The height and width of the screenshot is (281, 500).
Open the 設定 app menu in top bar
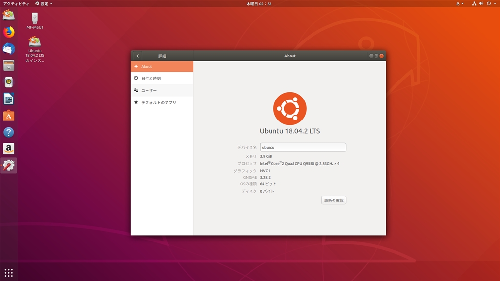coord(43,4)
